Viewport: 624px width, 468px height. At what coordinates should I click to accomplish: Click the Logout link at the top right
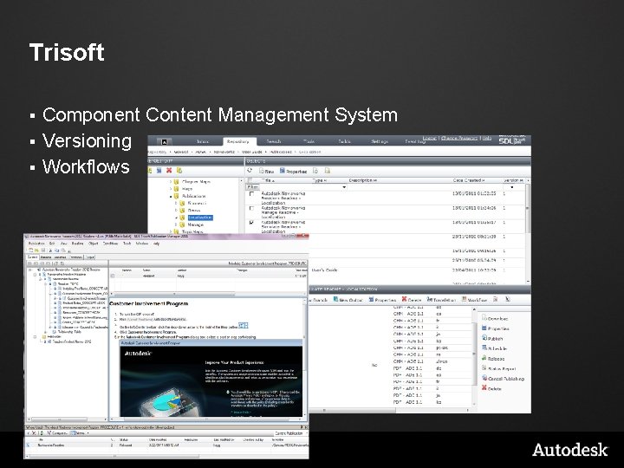[x=429, y=138]
